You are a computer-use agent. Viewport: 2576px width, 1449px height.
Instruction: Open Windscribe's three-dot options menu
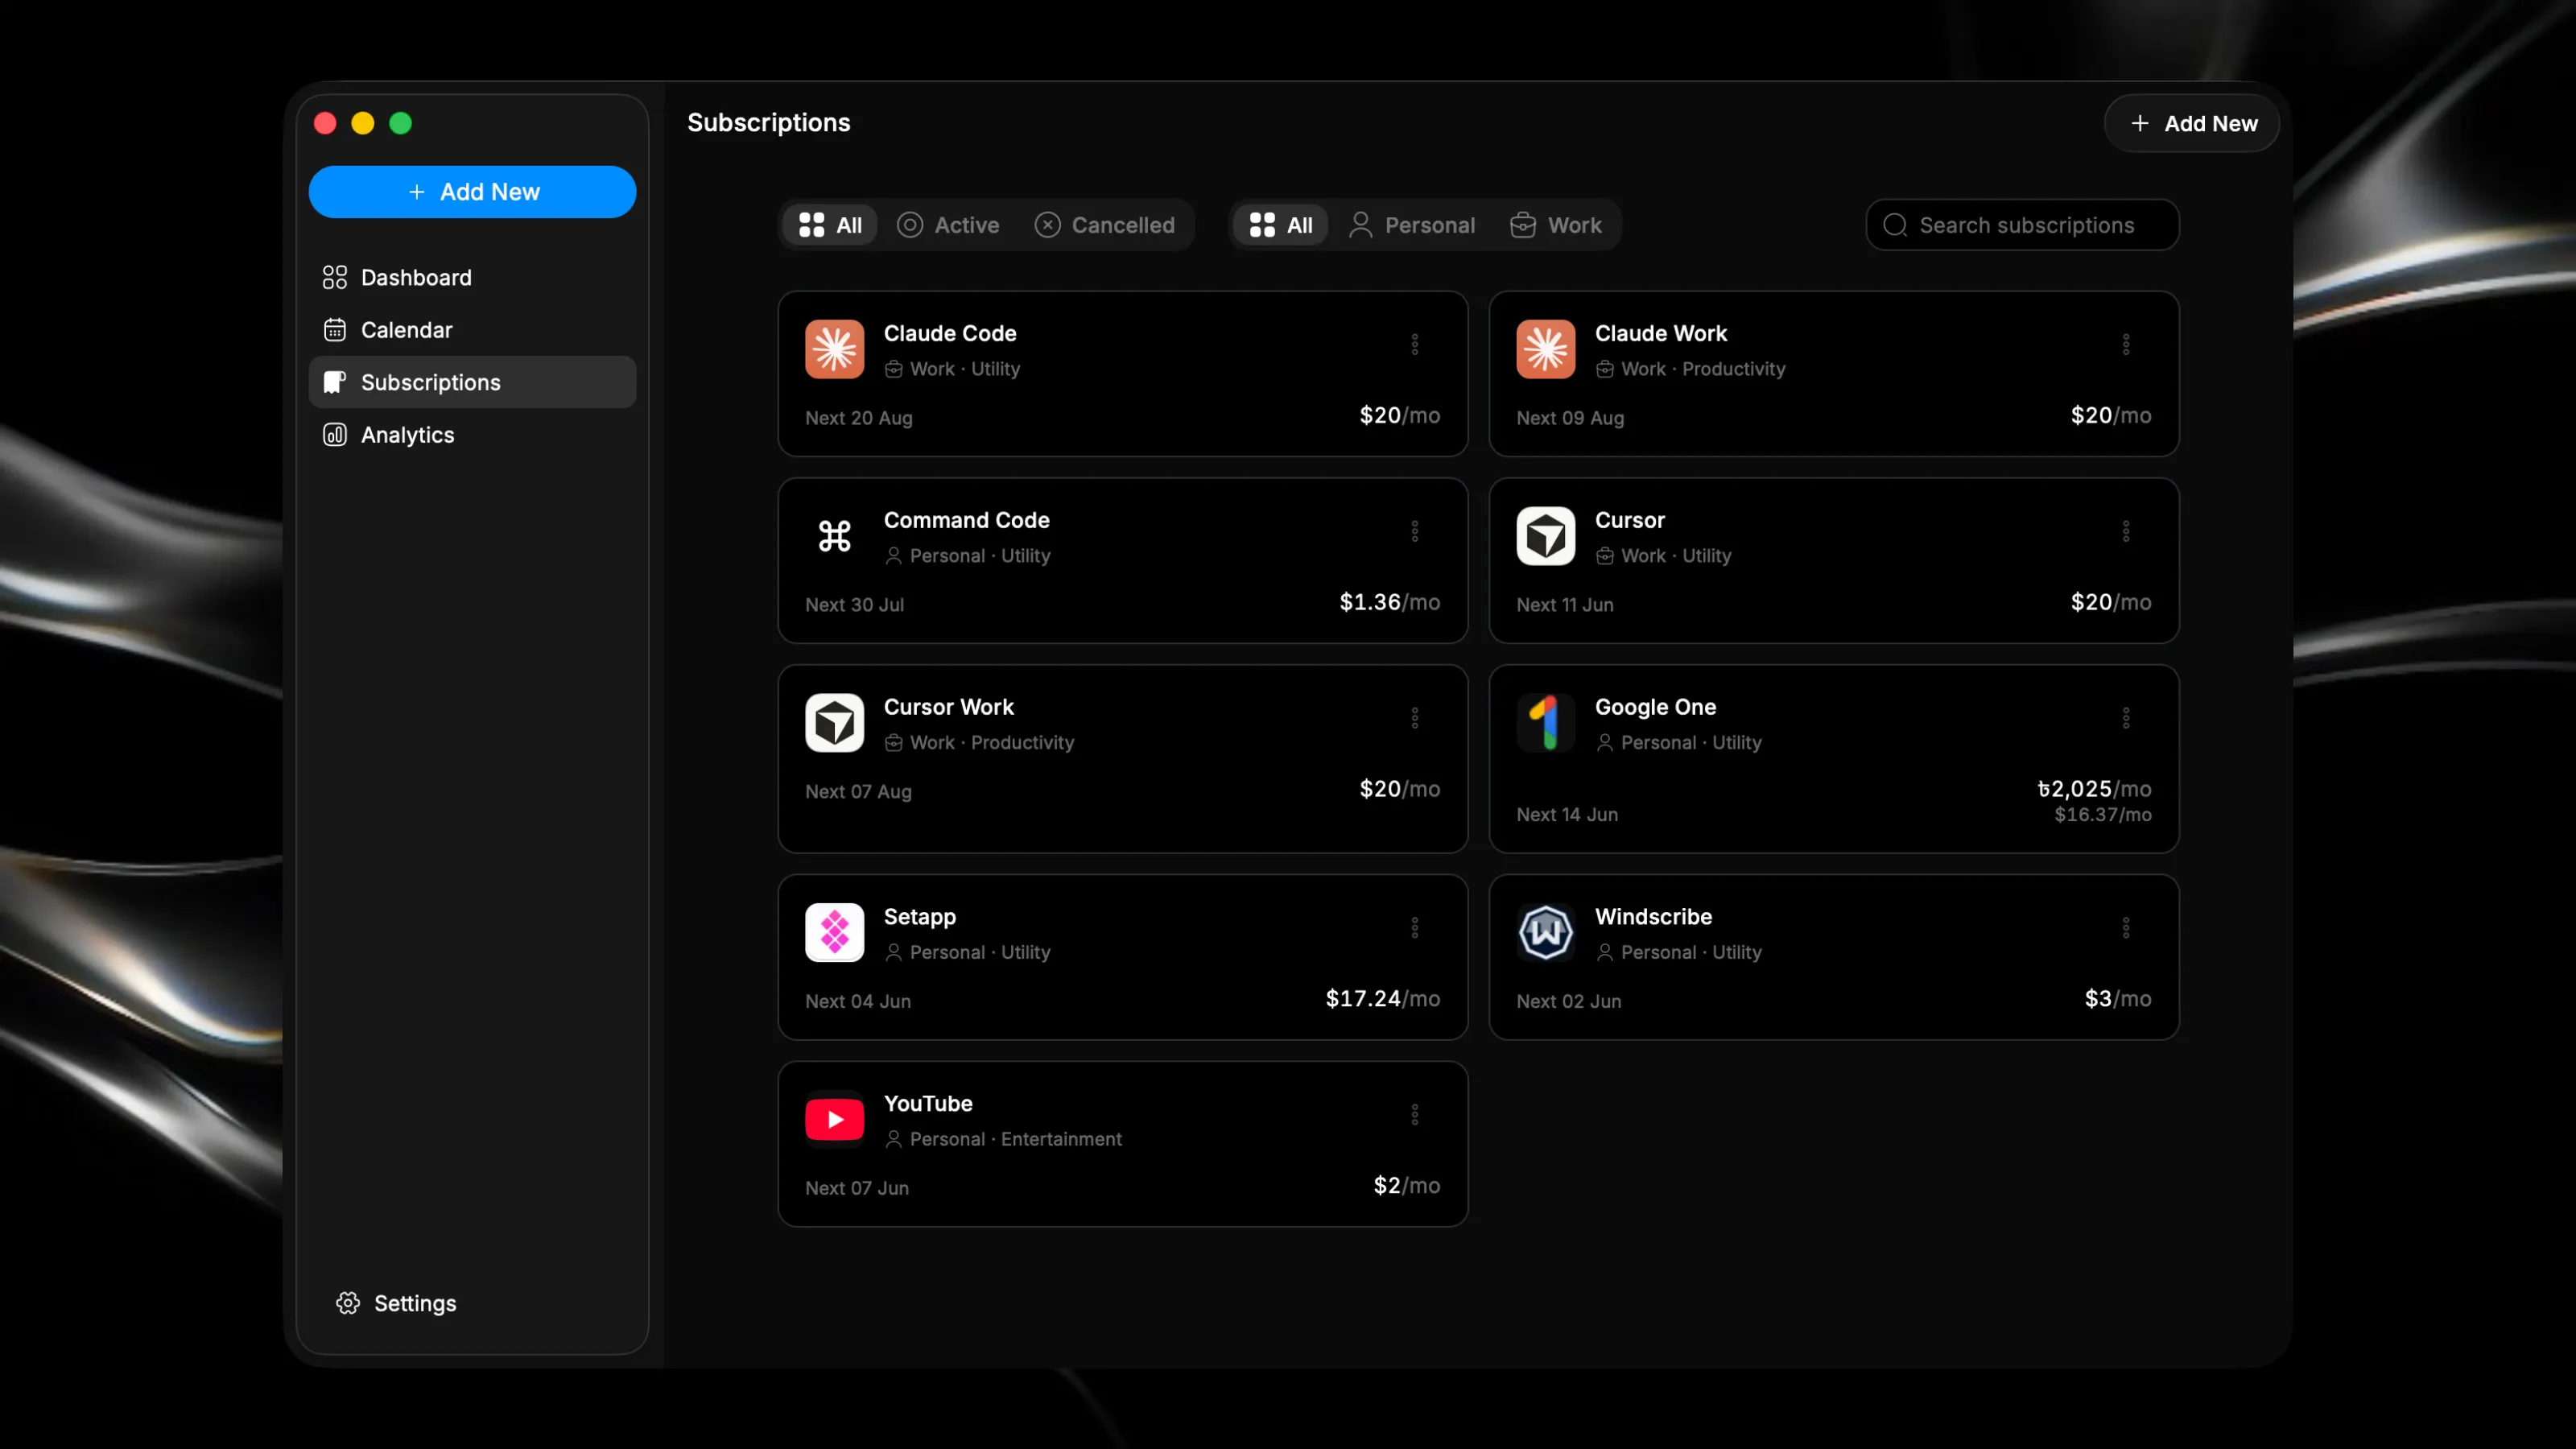2125,929
